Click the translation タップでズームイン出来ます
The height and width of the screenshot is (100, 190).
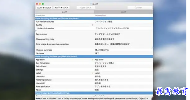click(107, 34)
